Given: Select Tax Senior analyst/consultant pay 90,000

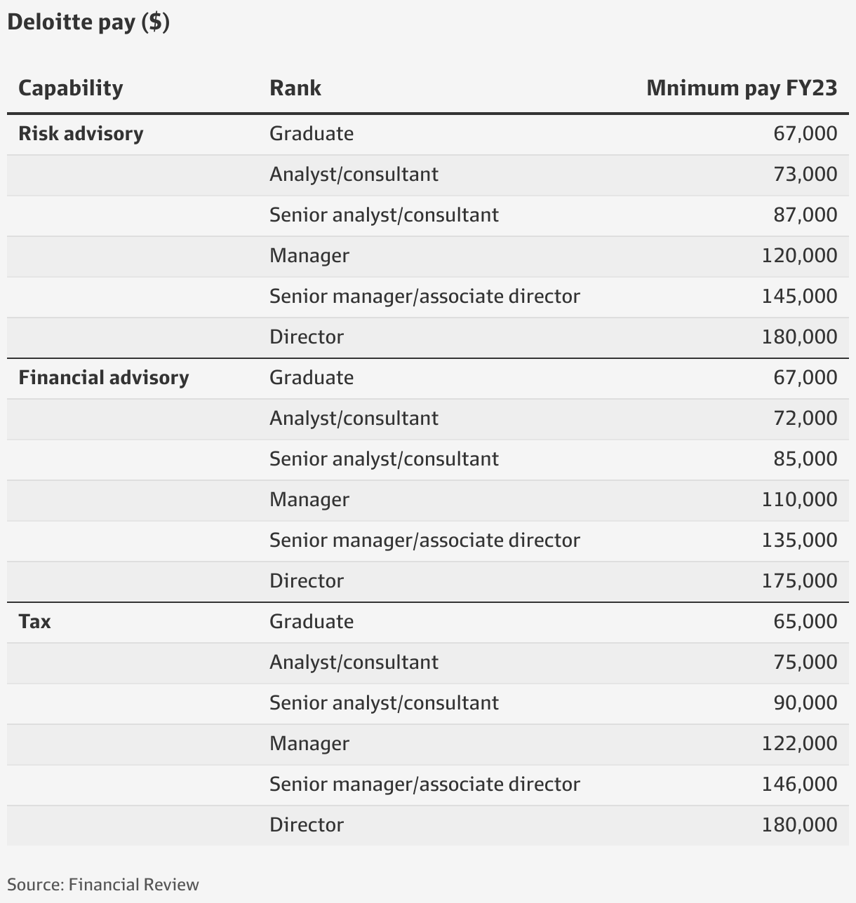Looking at the screenshot, I should tap(805, 703).
